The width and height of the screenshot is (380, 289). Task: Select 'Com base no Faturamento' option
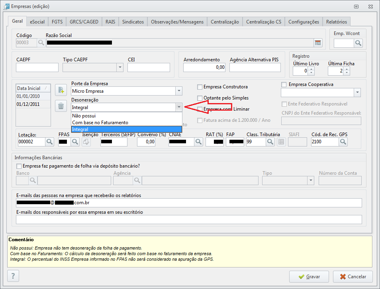pos(100,123)
